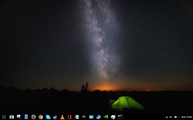Open the window switcher icon in dock

(12, 117)
